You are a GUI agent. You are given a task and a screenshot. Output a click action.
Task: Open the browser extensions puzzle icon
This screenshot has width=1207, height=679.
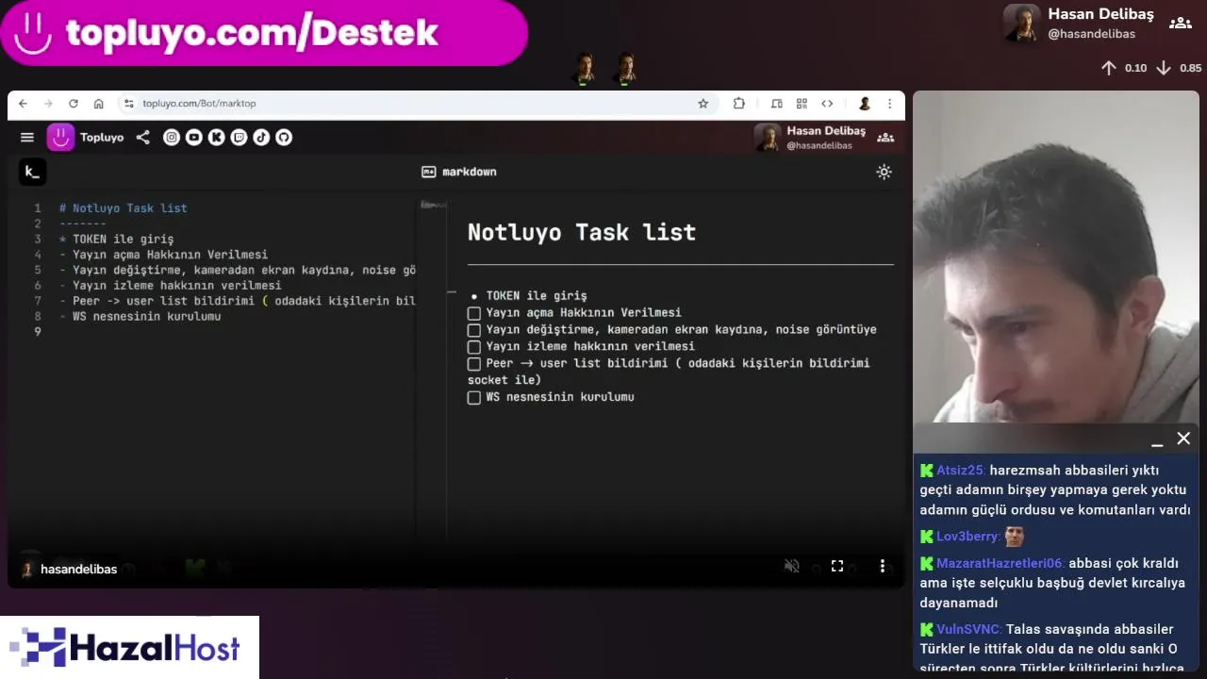pos(738,104)
